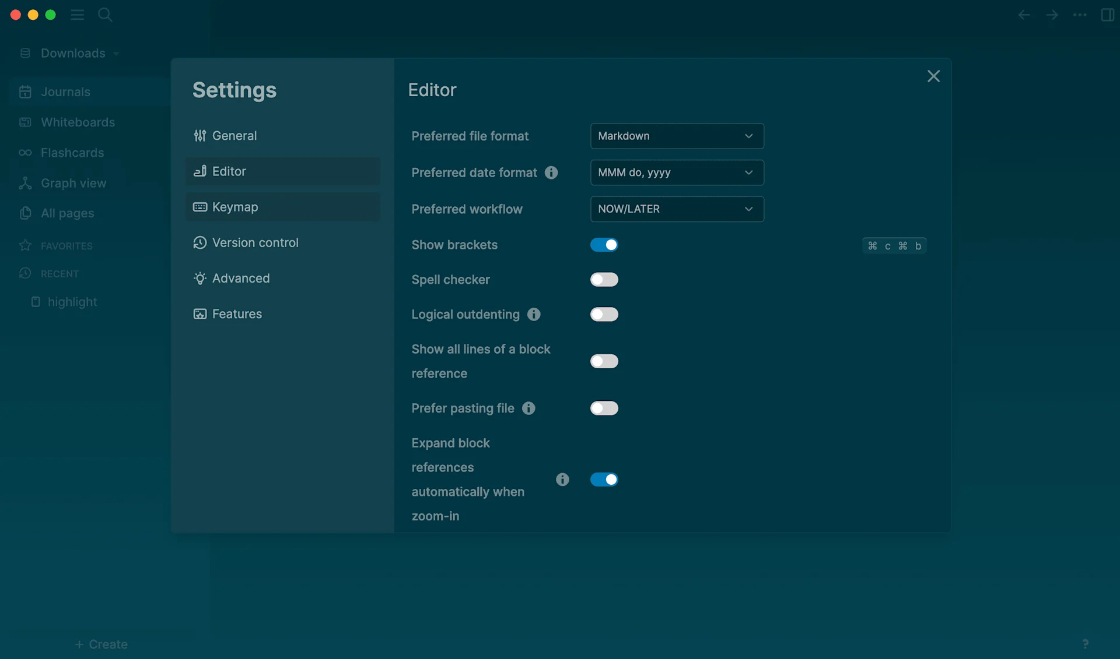Open the Preferred file format dropdown
The width and height of the screenshot is (1120, 659).
pos(676,136)
